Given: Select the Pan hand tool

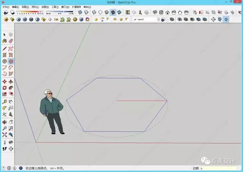Looking at the screenshot, I should pos(11,122).
